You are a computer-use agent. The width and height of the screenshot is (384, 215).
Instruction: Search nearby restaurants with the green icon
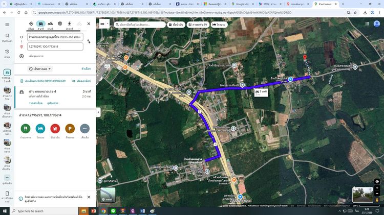coord(25,129)
